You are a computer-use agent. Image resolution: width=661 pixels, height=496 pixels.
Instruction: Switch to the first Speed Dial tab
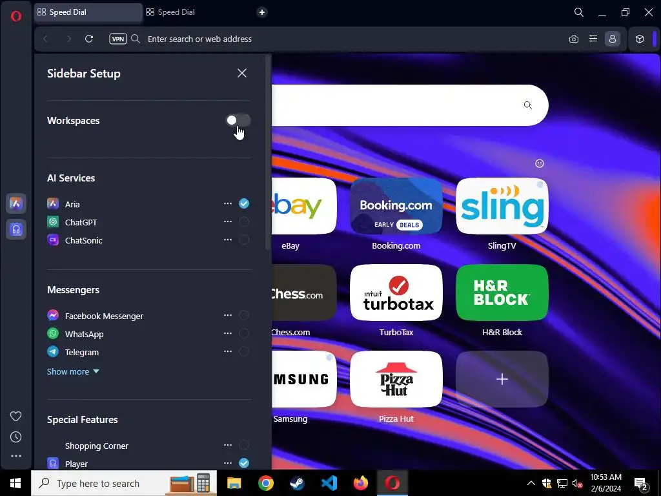[88, 12]
